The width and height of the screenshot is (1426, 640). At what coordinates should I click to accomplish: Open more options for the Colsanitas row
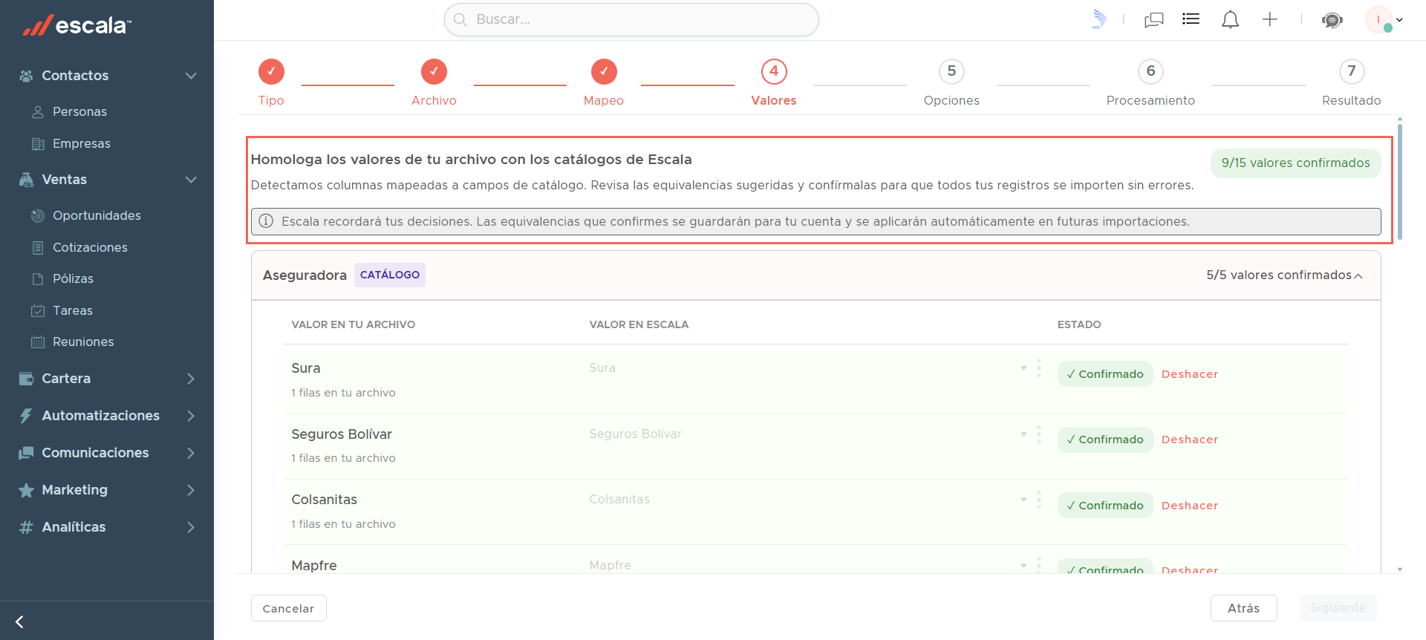pyautogui.click(x=1039, y=500)
